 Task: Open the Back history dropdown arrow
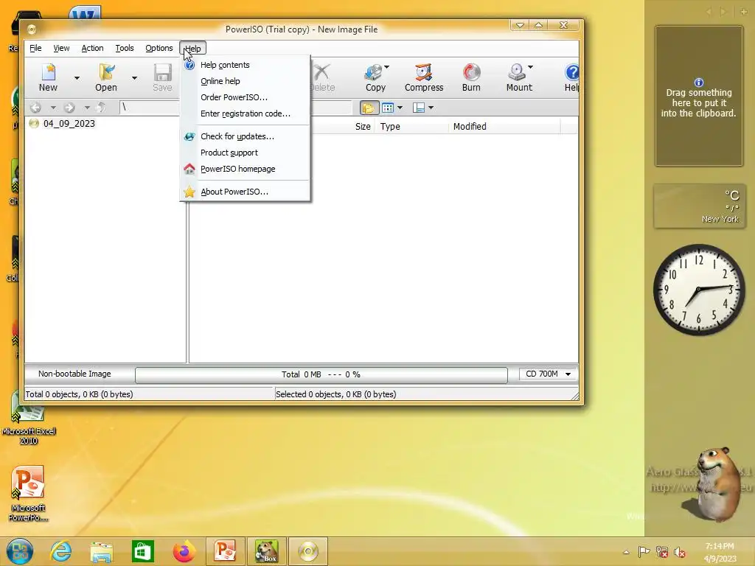pyautogui.click(x=53, y=108)
